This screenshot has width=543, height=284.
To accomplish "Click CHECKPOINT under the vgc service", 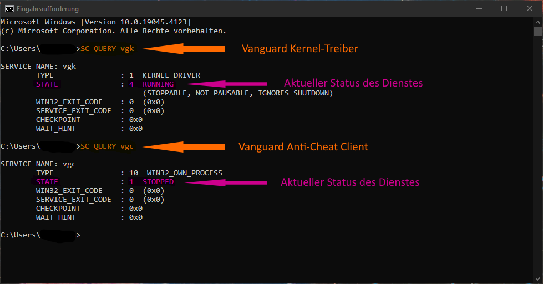I will tap(58, 209).
